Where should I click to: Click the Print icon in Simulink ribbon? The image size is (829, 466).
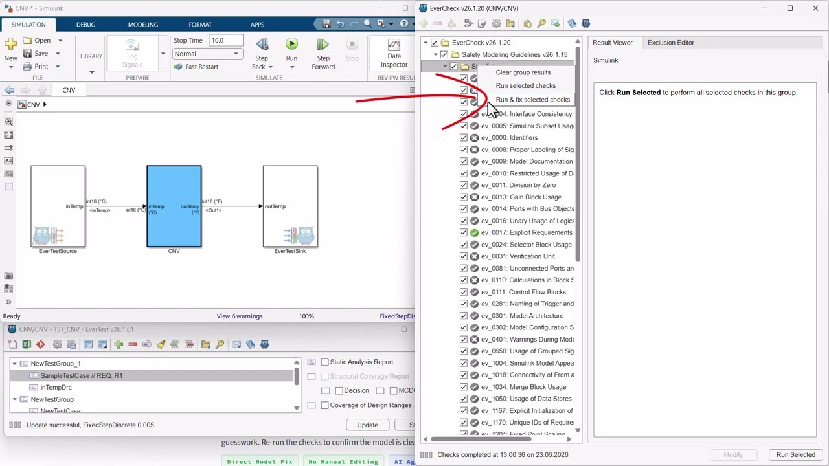[x=27, y=66]
